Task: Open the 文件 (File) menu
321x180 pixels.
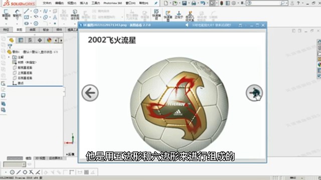Action: coord(47,3)
